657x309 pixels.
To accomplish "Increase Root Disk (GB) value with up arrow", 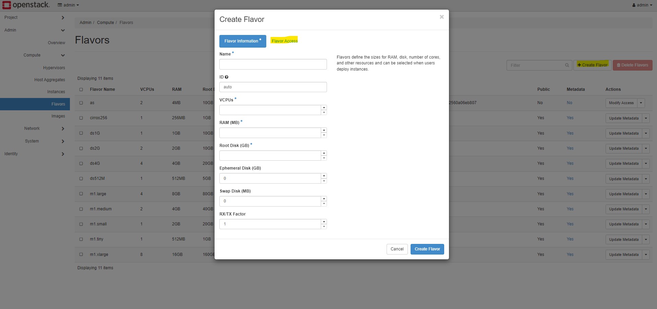I will pyautogui.click(x=324, y=153).
